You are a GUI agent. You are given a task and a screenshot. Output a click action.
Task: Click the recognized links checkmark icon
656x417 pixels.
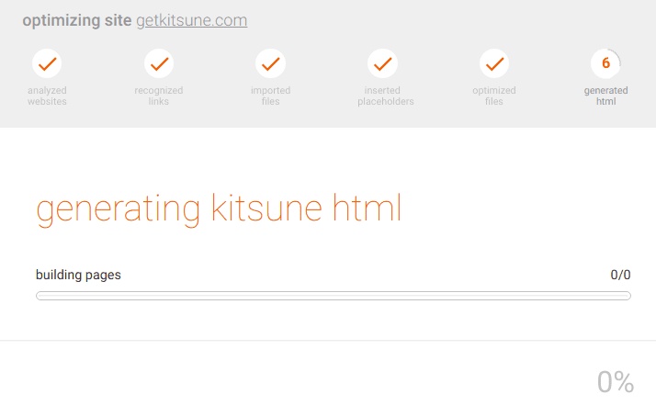tap(159, 63)
